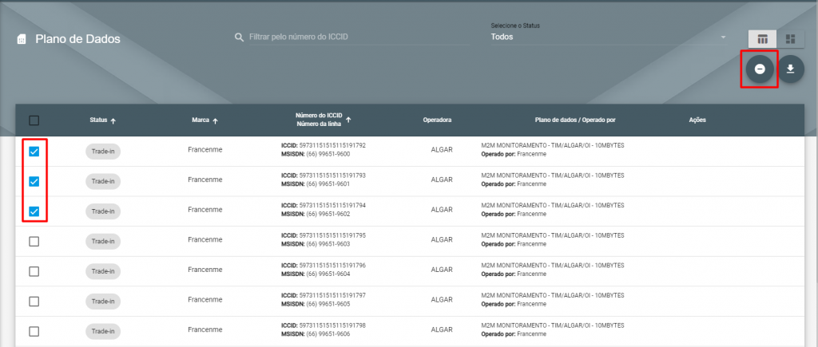Click the round download button

(790, 69)
